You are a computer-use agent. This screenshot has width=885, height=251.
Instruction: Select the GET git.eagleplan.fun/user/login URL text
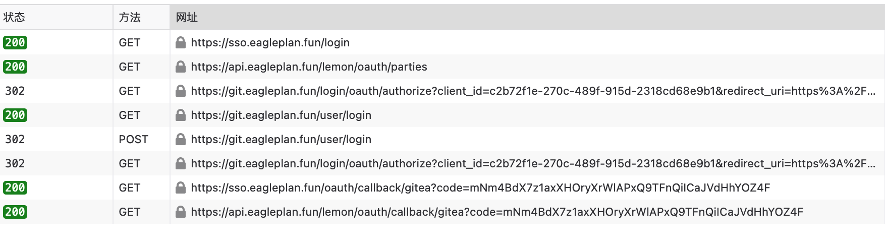tap(281, 115)
